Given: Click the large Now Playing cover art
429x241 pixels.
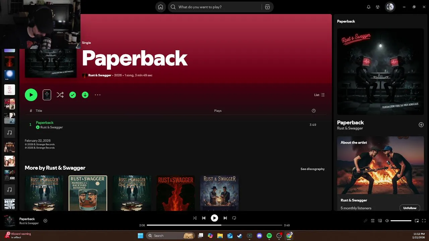Looking at the screenshot, I should click(x=380, y=72).
